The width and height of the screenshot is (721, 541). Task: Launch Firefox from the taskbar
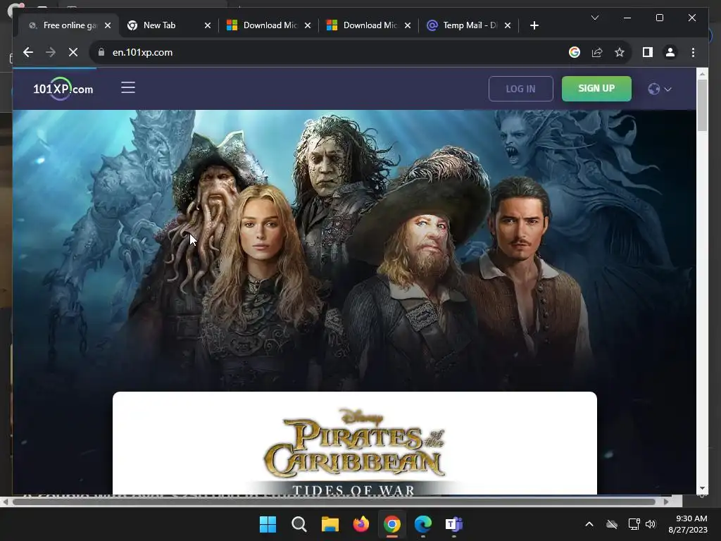click(x=361, y=524)
